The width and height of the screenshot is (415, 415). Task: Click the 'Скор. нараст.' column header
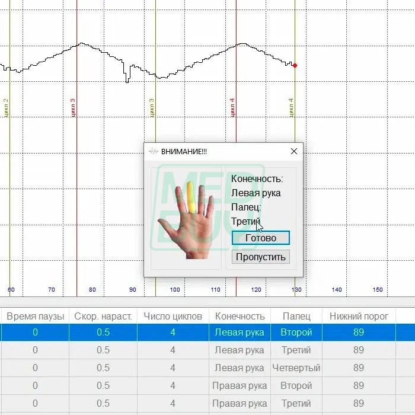103,316
